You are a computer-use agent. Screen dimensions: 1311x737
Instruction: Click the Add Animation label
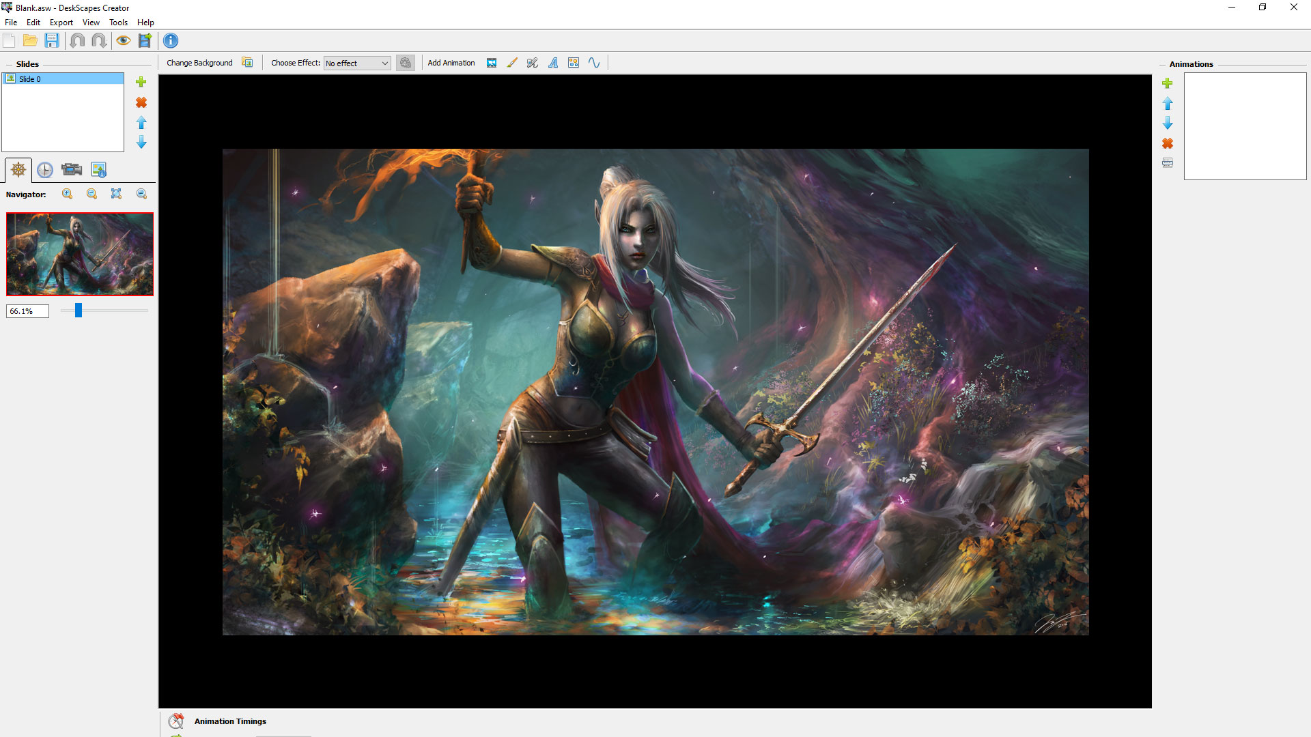(x=451, y=63)
